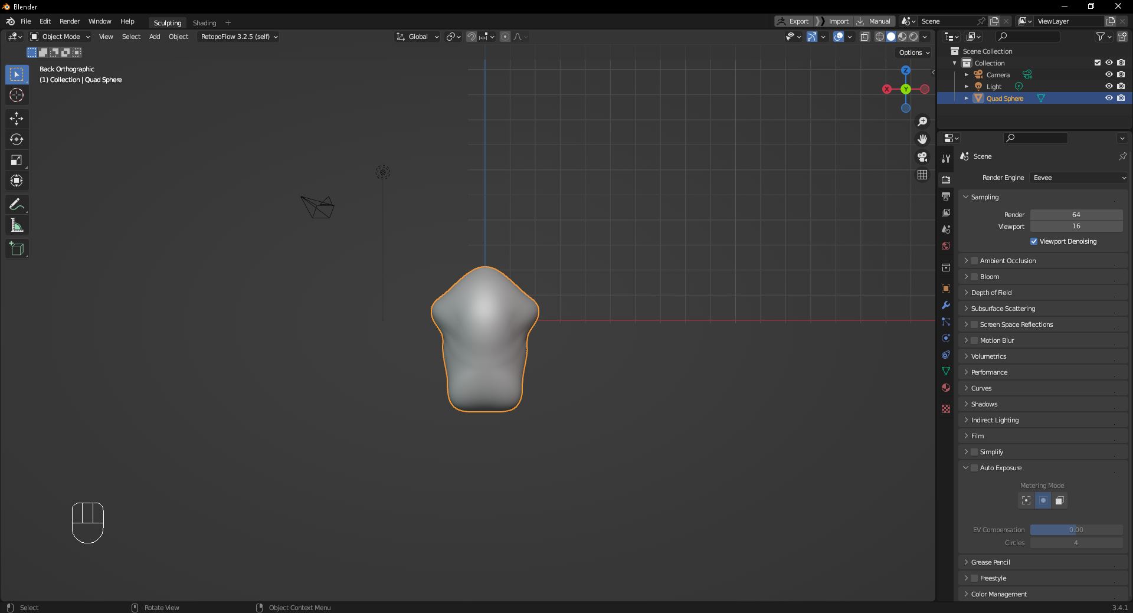The image size is (1133, 613).
Task: Hide the Quad Sphere in outliner
Action: [x=1109, y=98]
